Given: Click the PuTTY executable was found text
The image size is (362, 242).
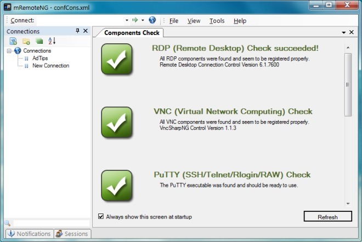Looking at the screenshot, I should coord(229,185).
